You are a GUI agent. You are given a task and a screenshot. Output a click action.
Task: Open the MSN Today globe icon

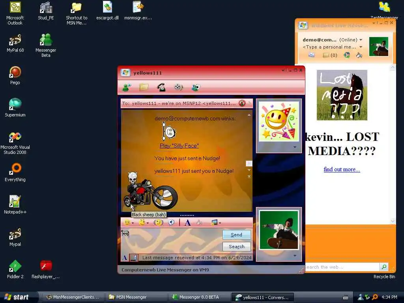point(347,55)
